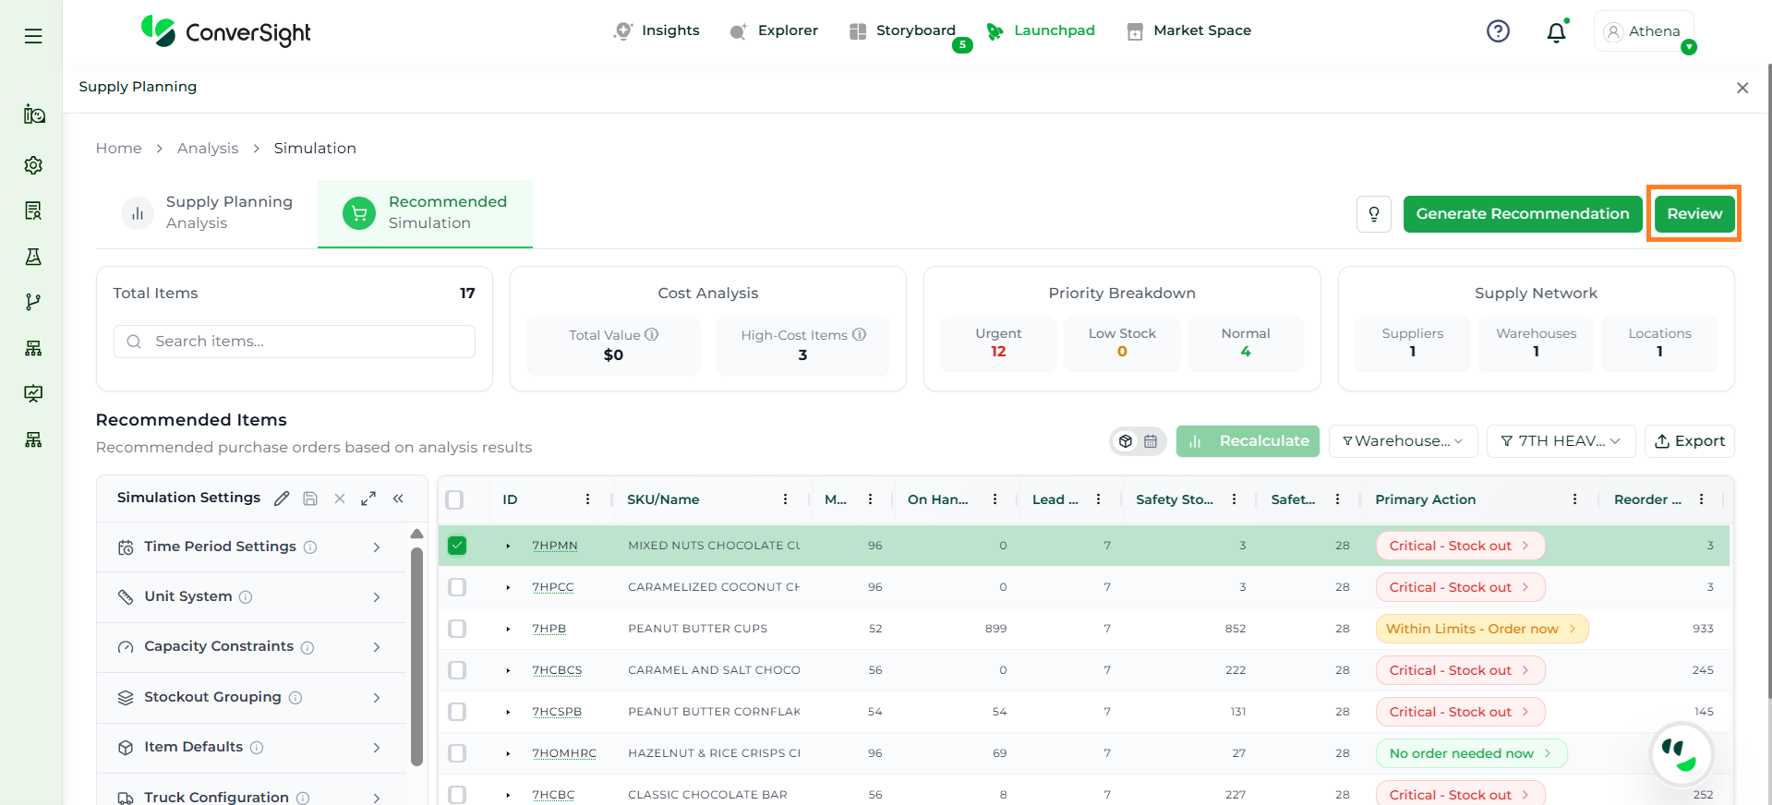Click the Search items input field
Screen dimensions: 1772x805
pyautogui.click(x=305, y=342)
